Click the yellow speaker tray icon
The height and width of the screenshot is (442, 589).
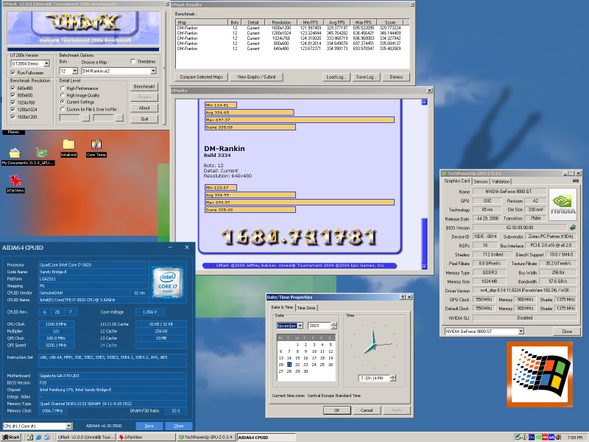click(x=525, y=437)
